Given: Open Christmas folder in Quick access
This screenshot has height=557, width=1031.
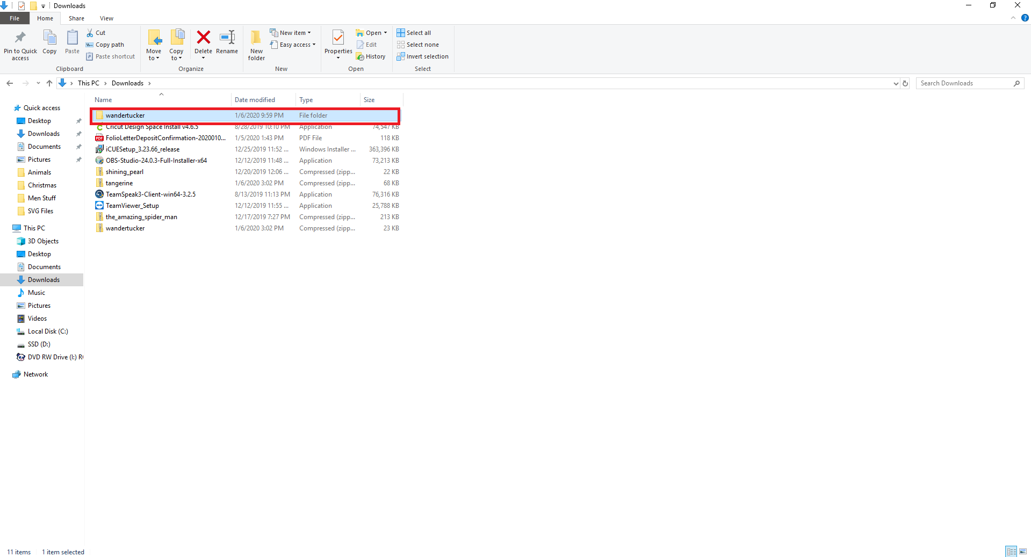Looking at the screenshot, I should tap(42, 185).
